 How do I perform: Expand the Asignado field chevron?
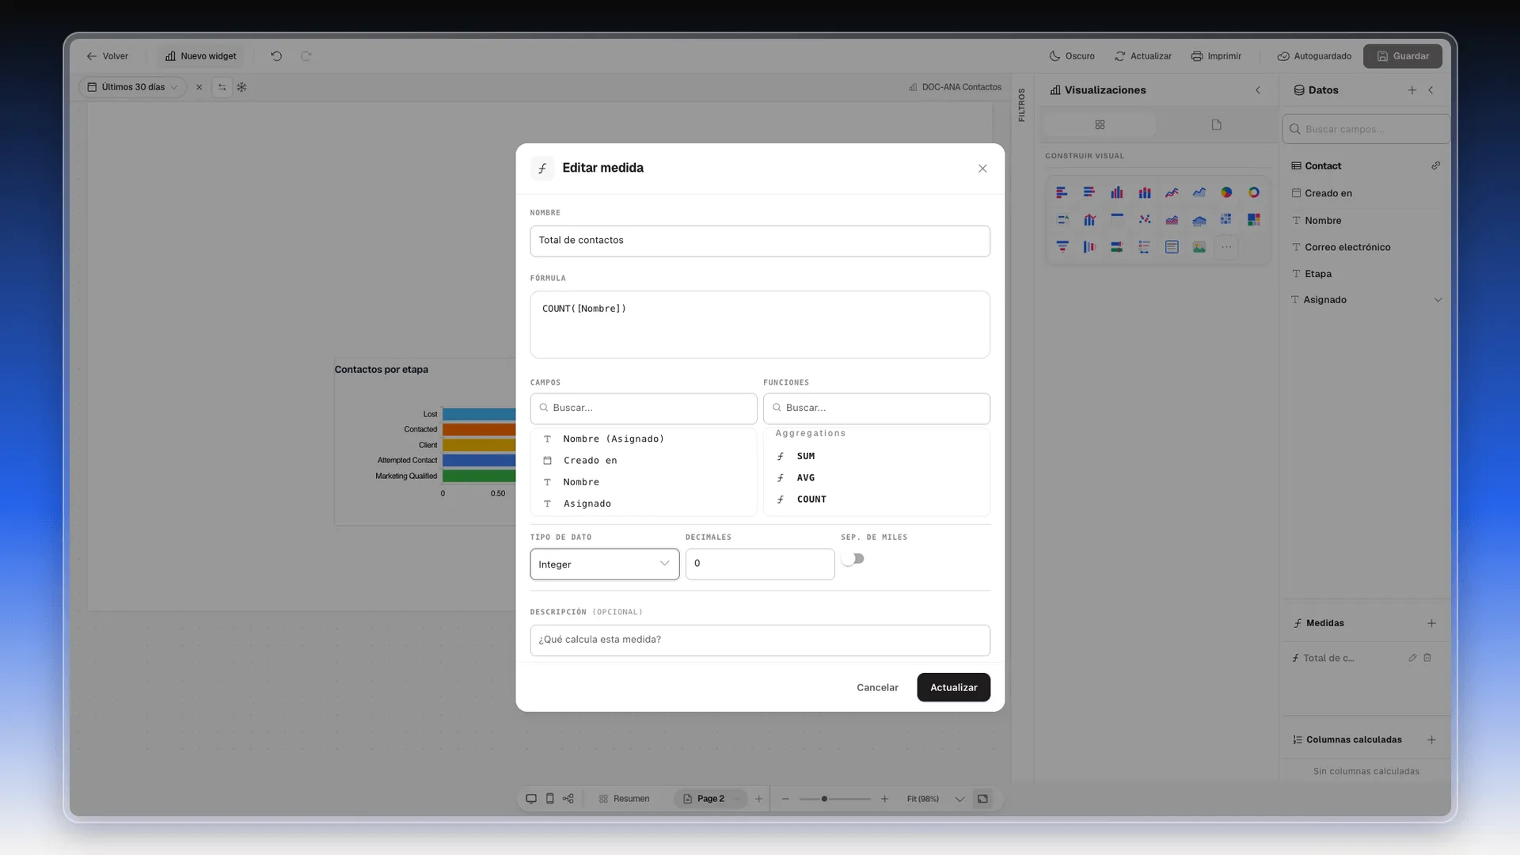tap(1438, 300)
